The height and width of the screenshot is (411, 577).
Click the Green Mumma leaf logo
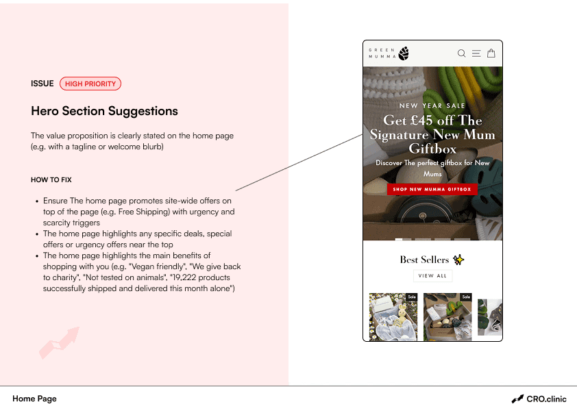pyautogui.click(x=404, y=53)
